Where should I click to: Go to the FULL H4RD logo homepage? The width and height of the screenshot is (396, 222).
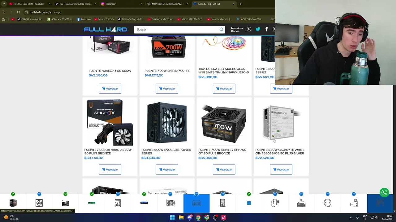(x=105, y=29)
